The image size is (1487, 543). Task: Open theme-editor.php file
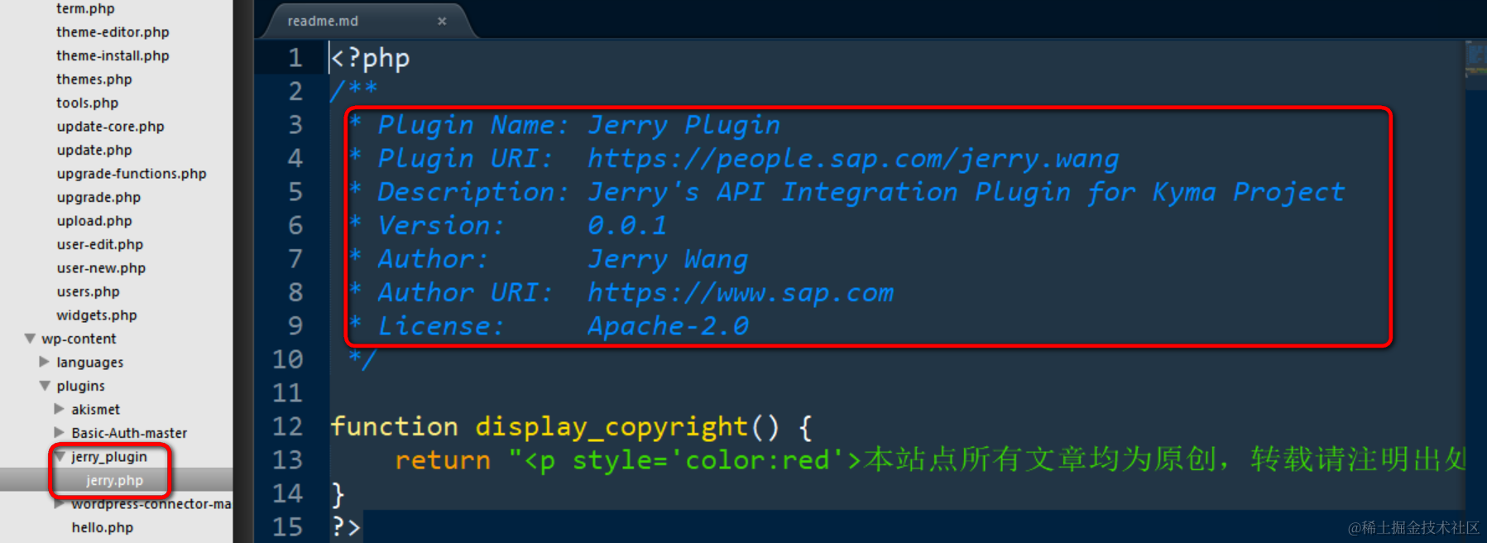pyautogui.click(x=113, y=31)
